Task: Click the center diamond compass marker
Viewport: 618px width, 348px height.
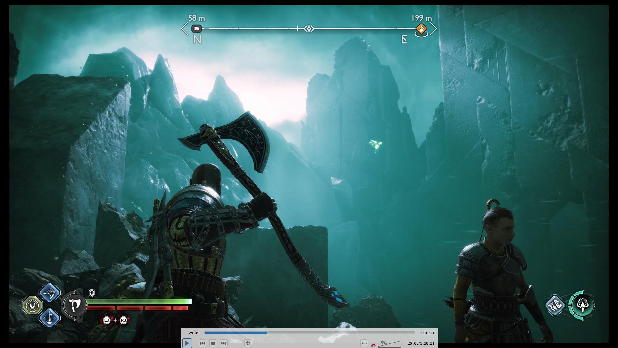Action: 309,29
